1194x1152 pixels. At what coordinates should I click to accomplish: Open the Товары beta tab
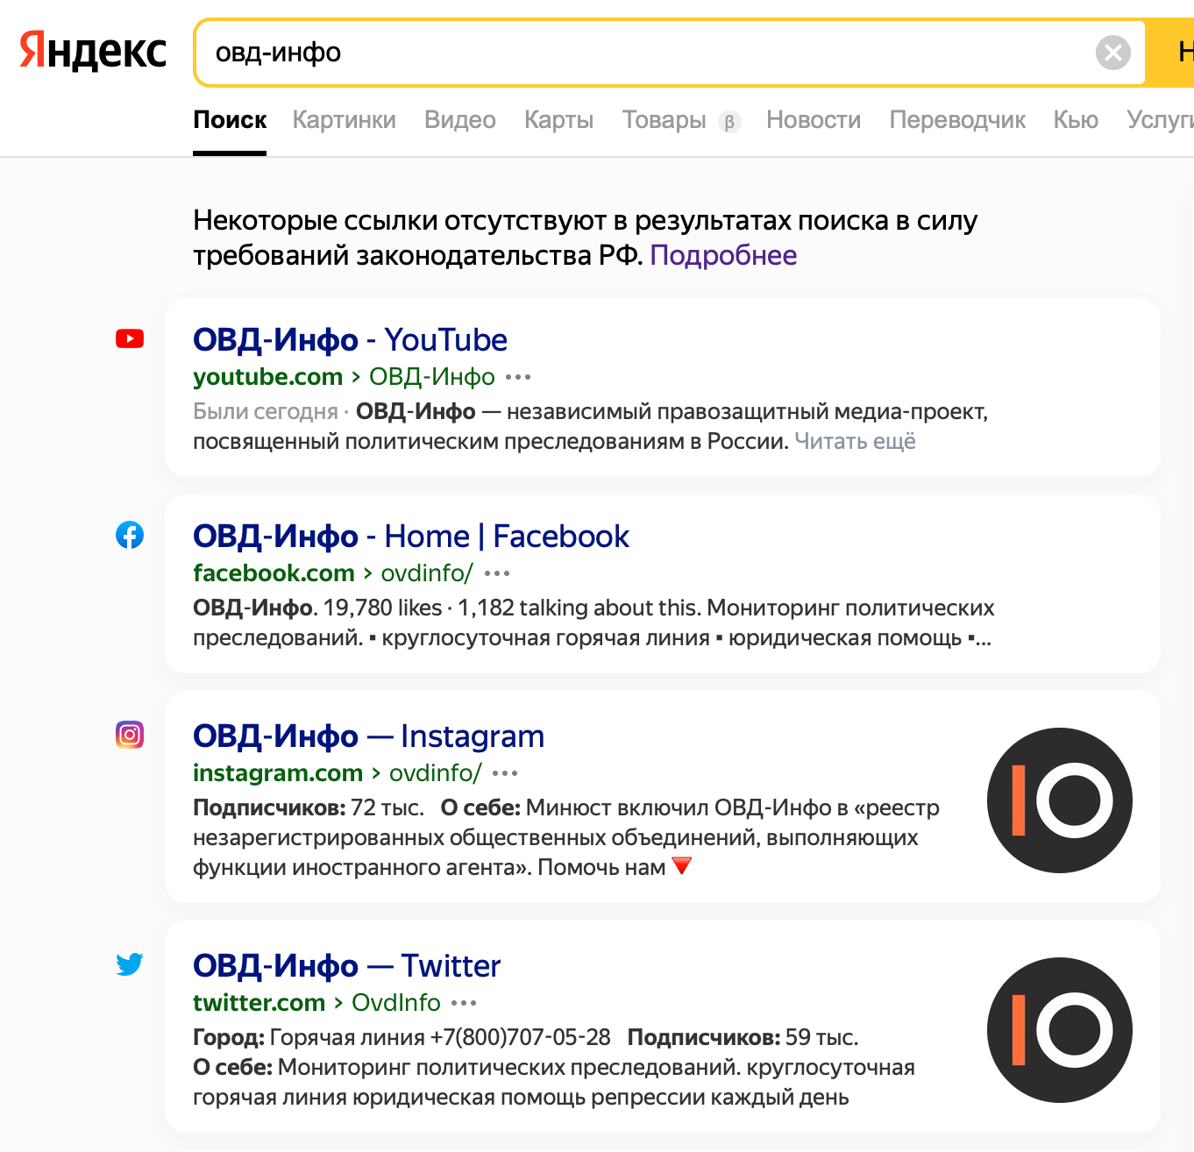[x=664, y=120]
